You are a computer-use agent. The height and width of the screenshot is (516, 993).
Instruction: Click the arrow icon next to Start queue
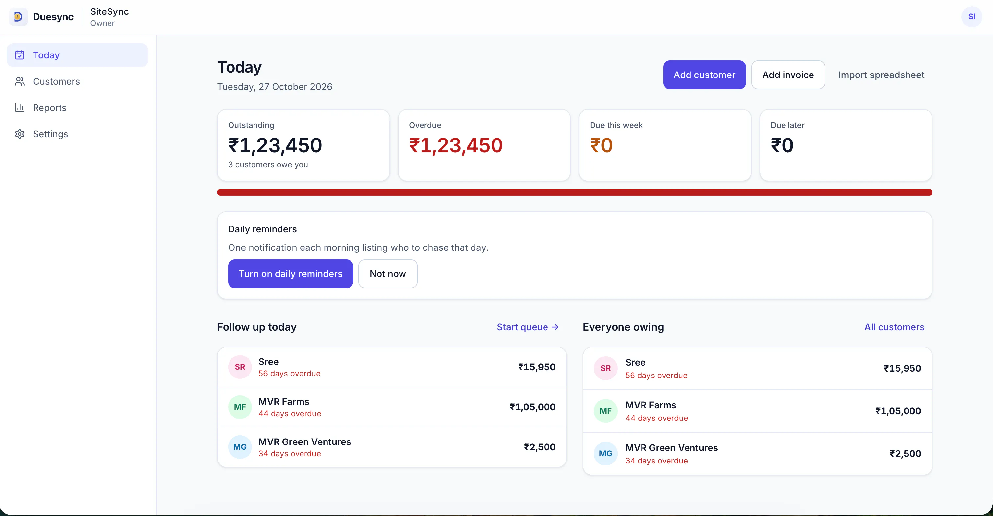click(555, 327)
